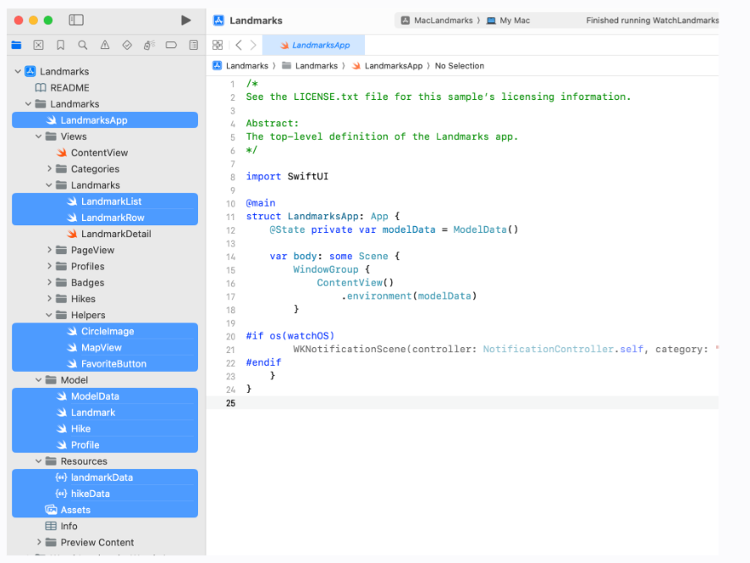Select the FavoriteButton file

click(105, 364)
